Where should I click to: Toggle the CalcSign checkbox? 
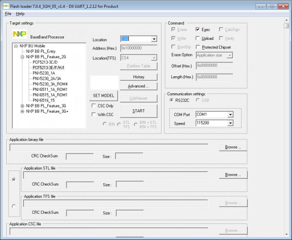click(221, 29)
